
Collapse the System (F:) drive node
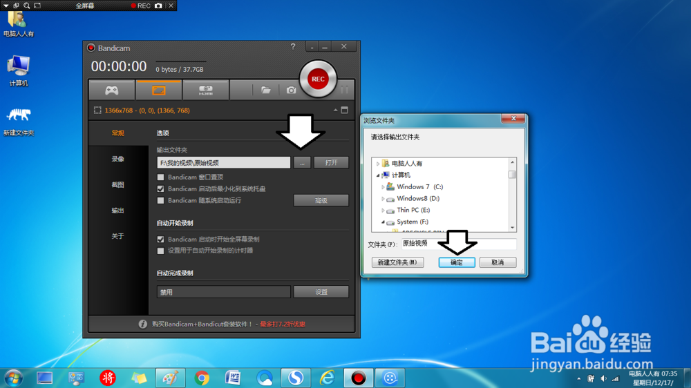coord(383,222)
